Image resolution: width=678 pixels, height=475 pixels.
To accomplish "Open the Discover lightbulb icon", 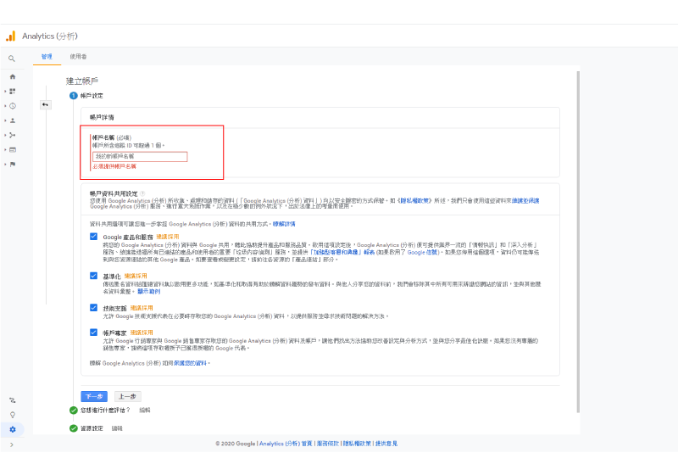I will pyautogui.click(x=13, y=415).
